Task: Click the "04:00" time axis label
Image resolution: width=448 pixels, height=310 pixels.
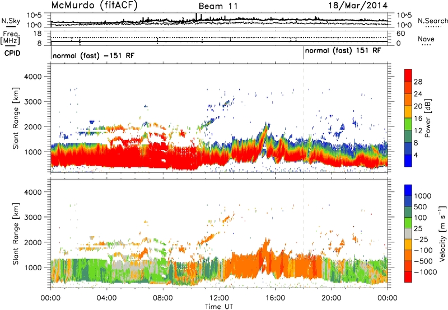Action: tap(106, 298)
